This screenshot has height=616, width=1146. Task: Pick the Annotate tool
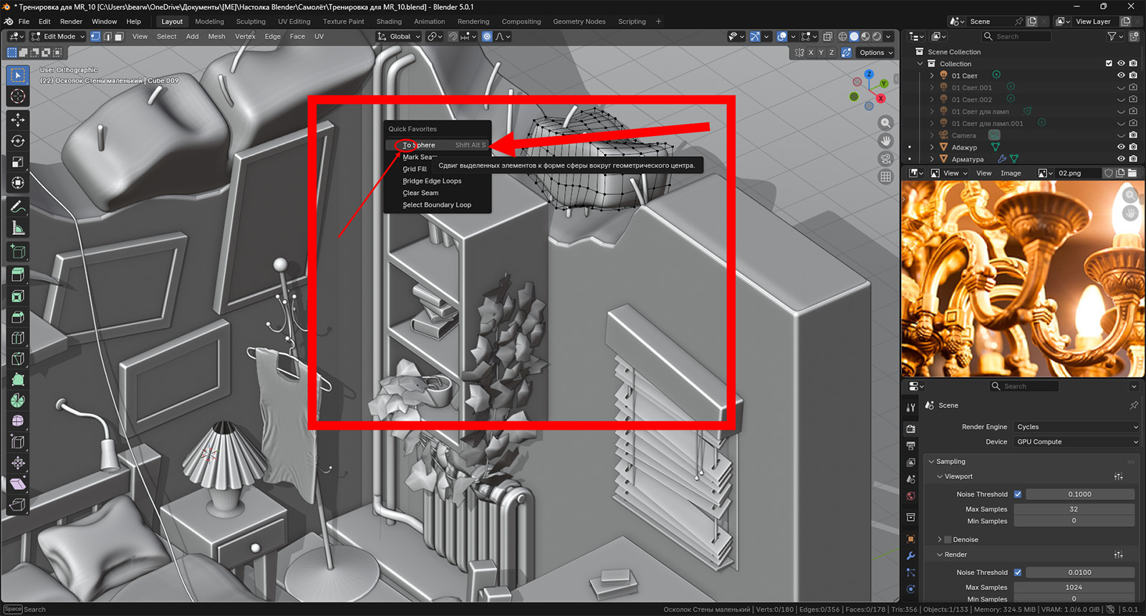coord(18,207)
